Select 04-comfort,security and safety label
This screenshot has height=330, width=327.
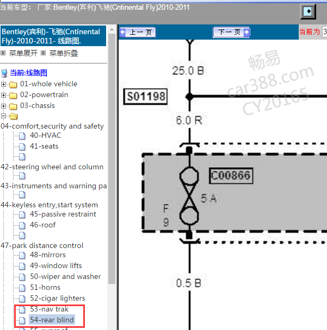click(52, 126)
